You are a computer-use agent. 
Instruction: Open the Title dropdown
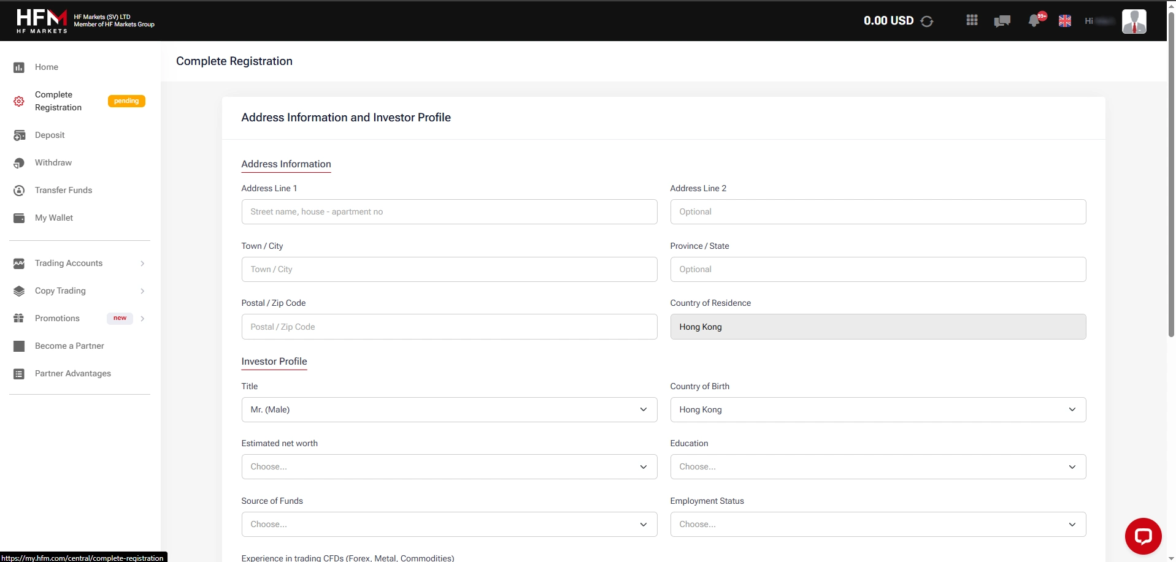click(x=449, y=409)
